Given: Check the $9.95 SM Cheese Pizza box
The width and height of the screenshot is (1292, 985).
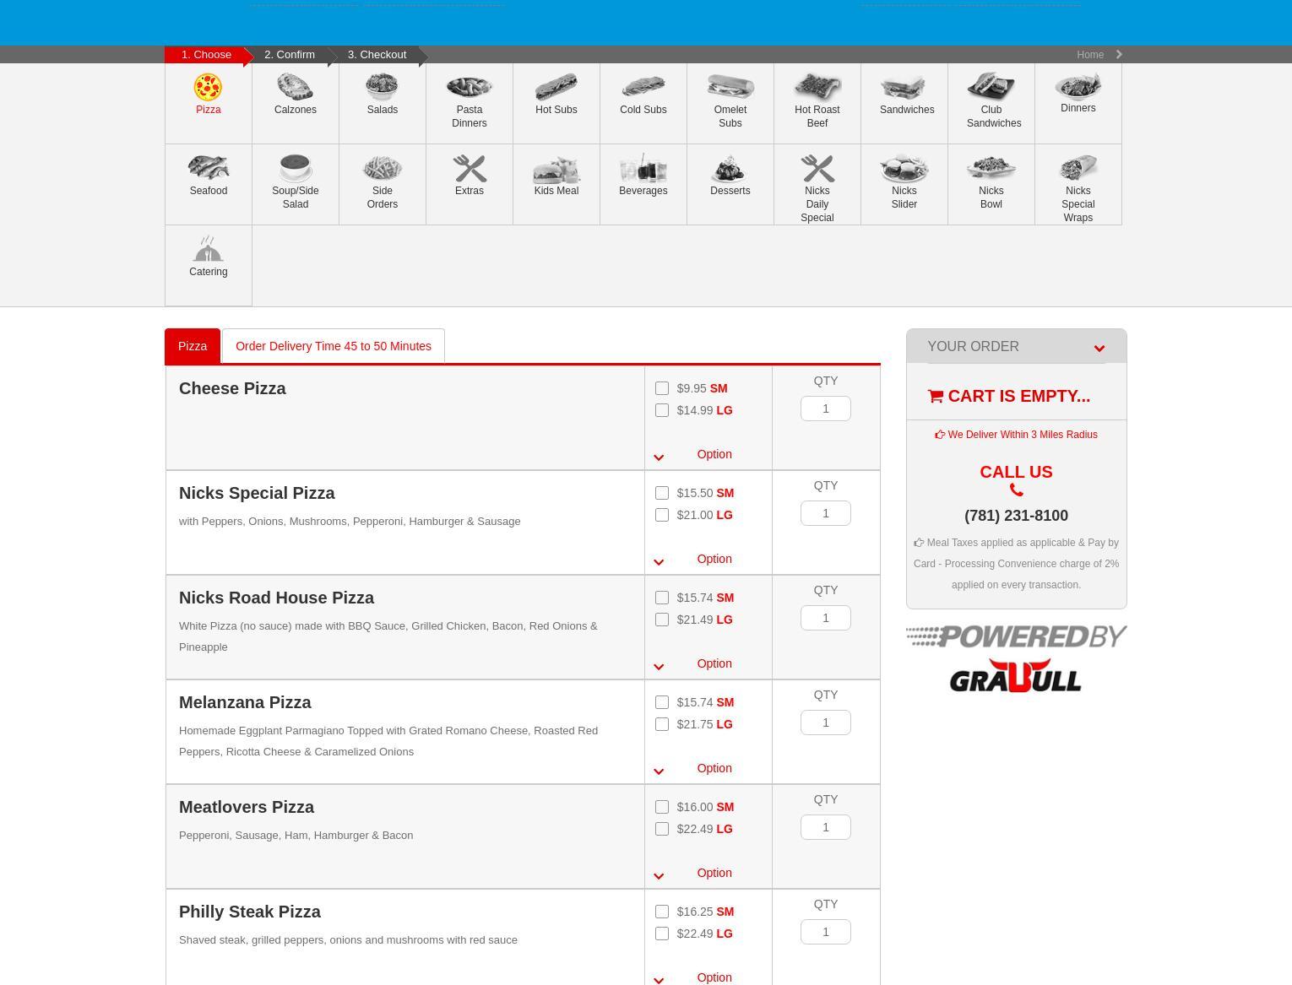Looking at the screenshot, I should point(662,388).
